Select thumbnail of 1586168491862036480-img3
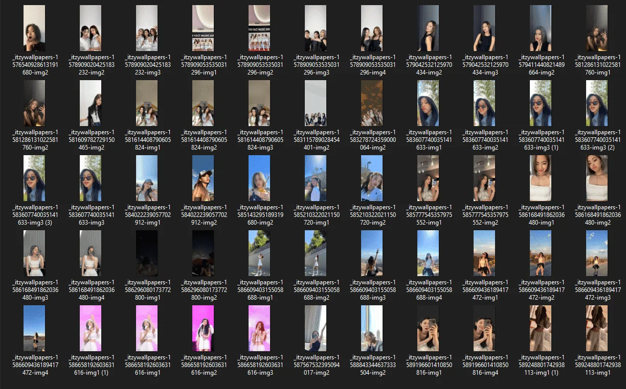 coord(34,254)
